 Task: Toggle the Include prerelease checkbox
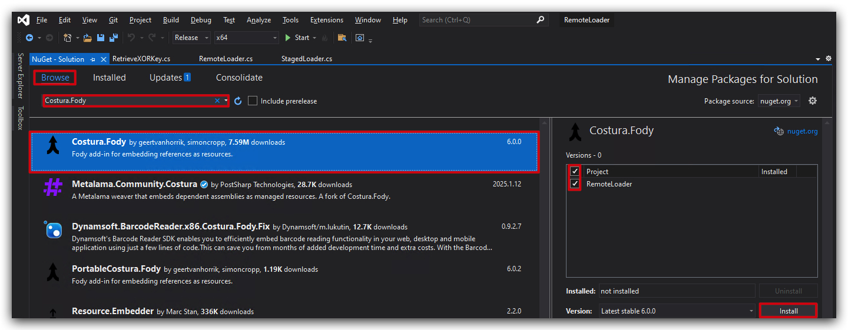[253, 101]
